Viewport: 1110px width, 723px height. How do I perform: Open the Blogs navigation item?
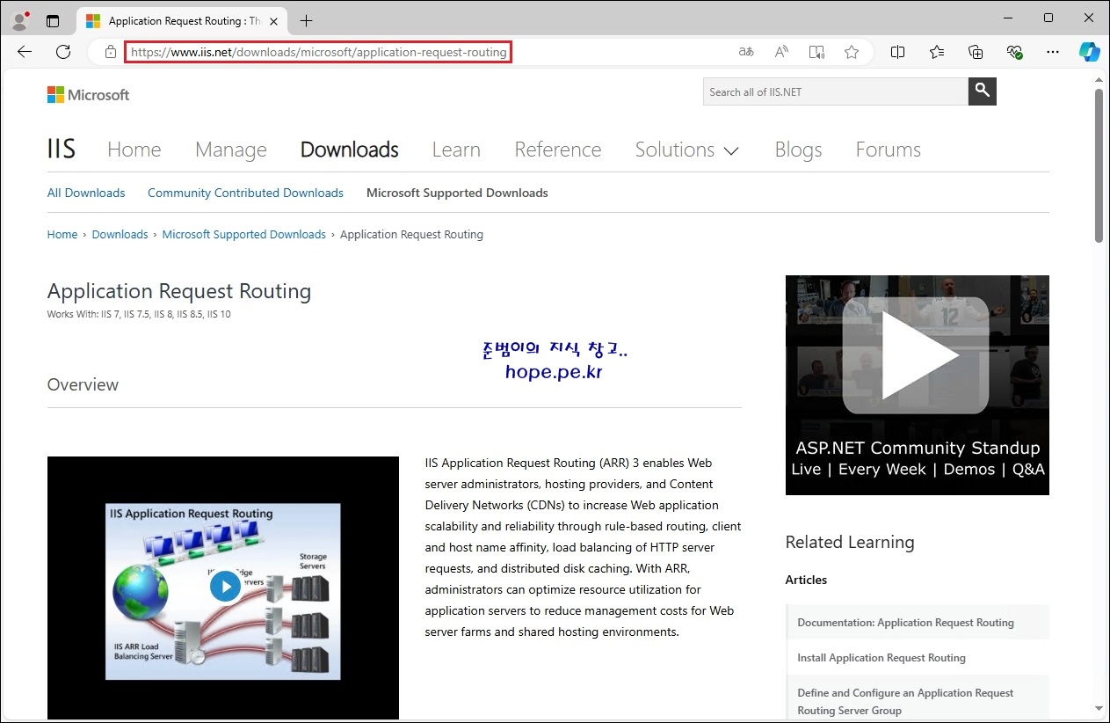click(798, 150)
